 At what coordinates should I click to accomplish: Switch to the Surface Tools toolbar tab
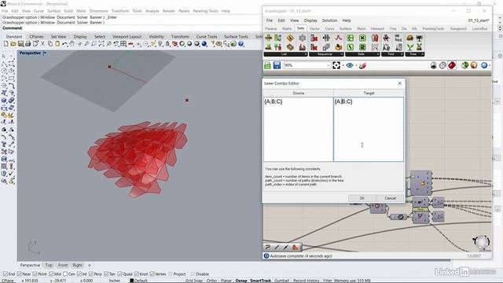236,37
